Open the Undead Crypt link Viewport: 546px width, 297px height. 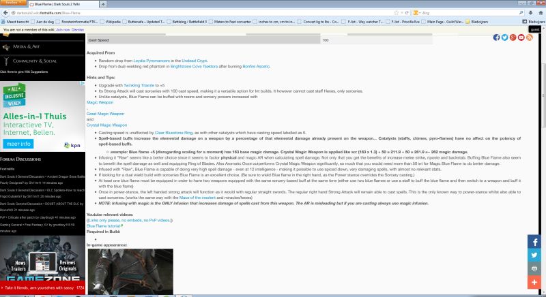tap(195, 61)
